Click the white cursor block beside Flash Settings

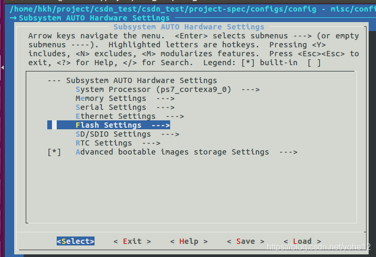(55, 125)
